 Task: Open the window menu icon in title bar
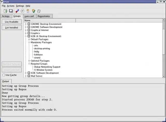(x=2, y=2)
